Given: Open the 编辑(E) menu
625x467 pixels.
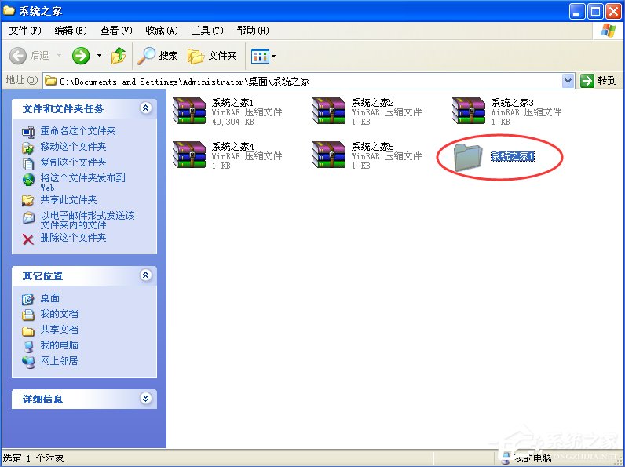Looking at the screenshot, I should 70,31.
